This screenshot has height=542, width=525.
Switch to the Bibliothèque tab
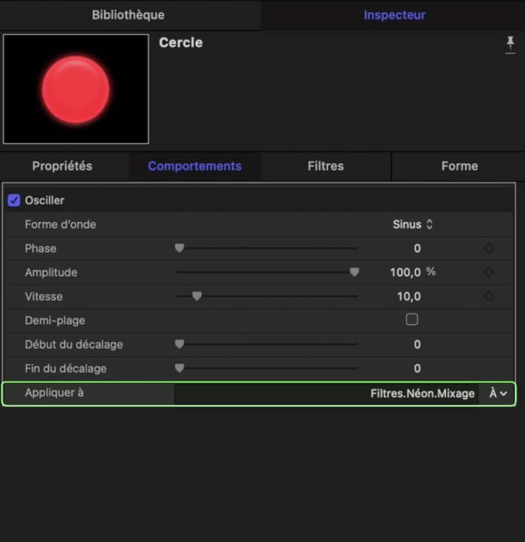[x=128, y=15]
